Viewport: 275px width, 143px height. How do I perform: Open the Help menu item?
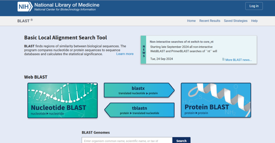coord(254,21)
